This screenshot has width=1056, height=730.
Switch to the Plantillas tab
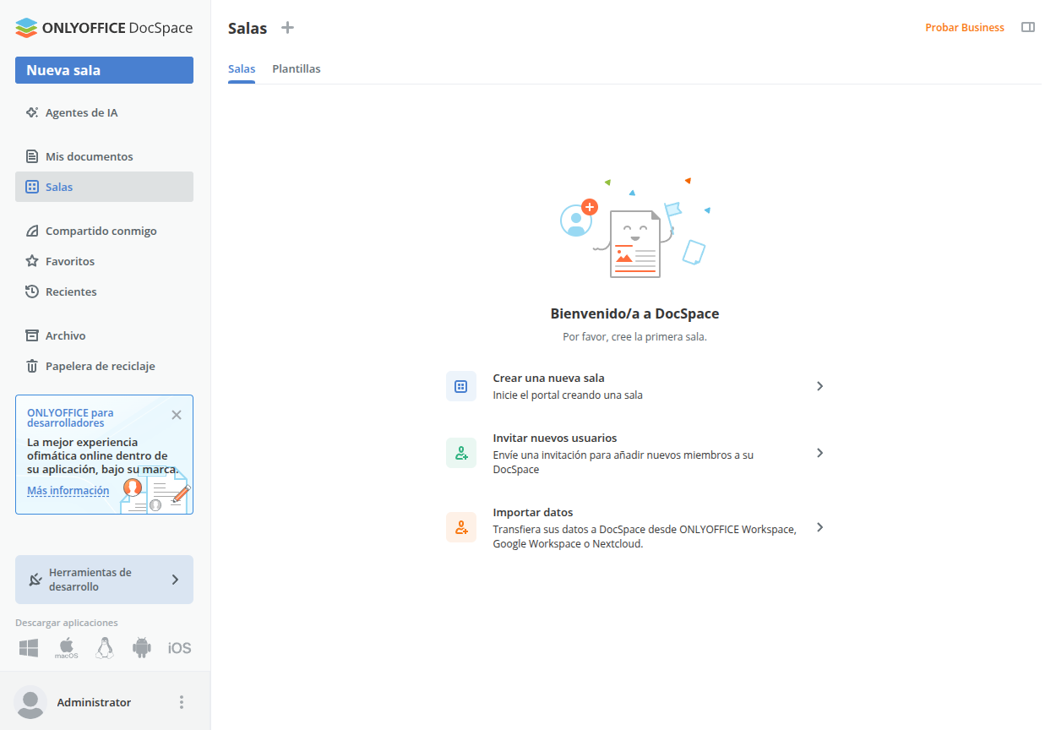(x=296, y=68)
